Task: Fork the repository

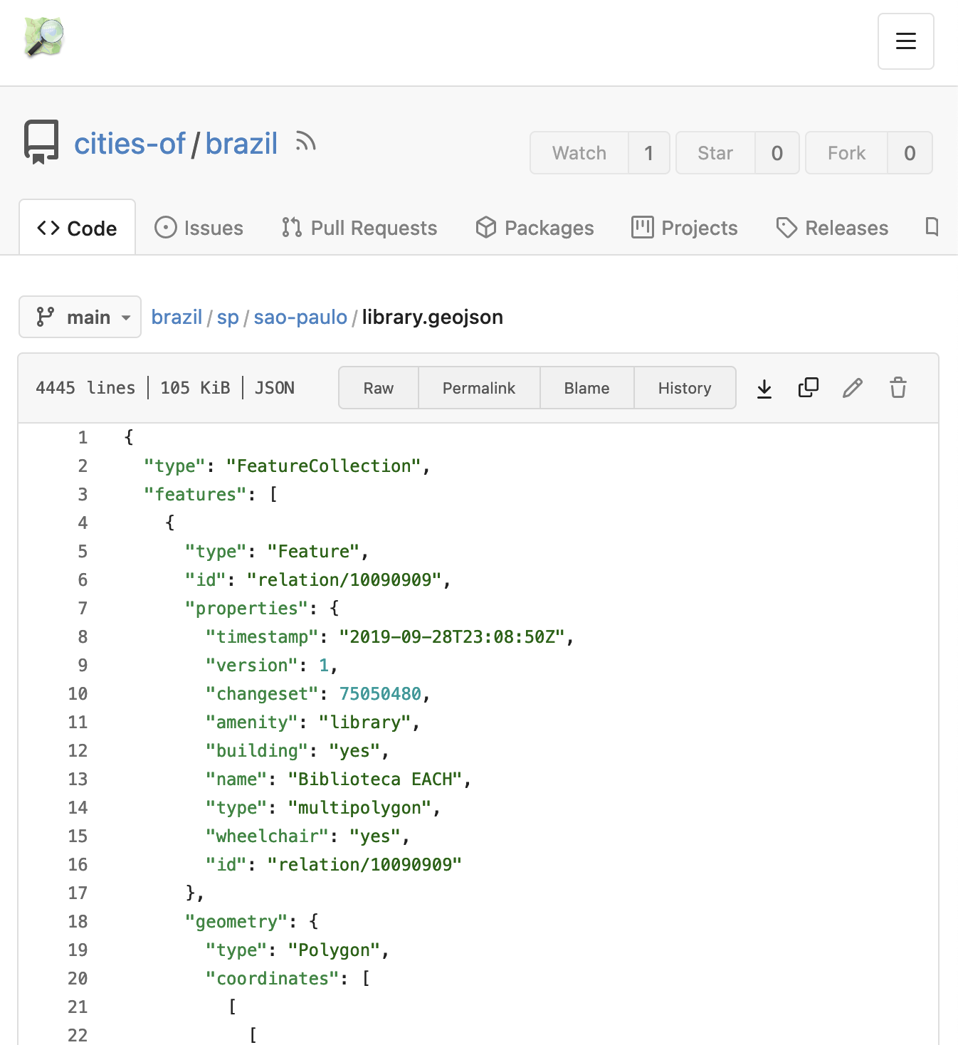Action: [847, 153]
